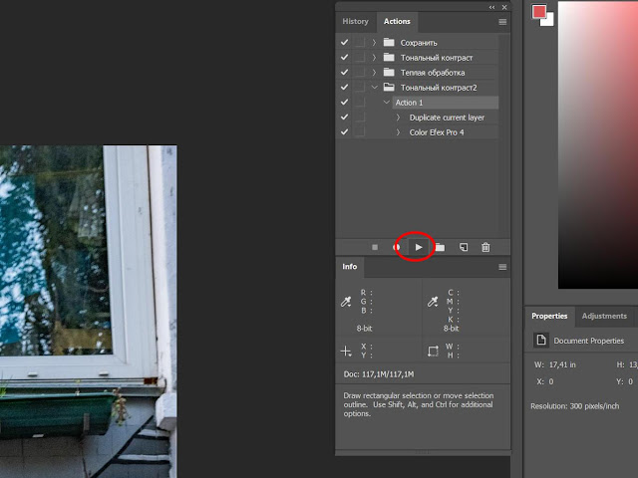
Task: Click the Doc: 117,1M/117,1M readout
Action: tap(379, 374)
